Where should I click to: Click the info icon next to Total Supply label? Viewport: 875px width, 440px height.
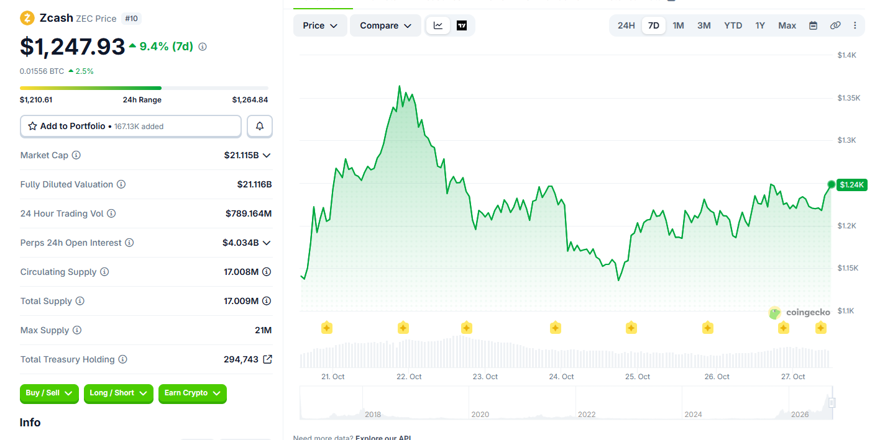(x=80, y=301)
